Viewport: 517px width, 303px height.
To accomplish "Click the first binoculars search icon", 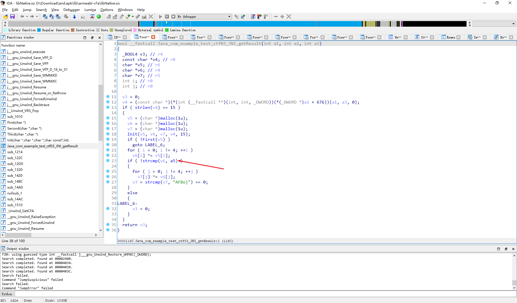I will click(x=45, y=17).
